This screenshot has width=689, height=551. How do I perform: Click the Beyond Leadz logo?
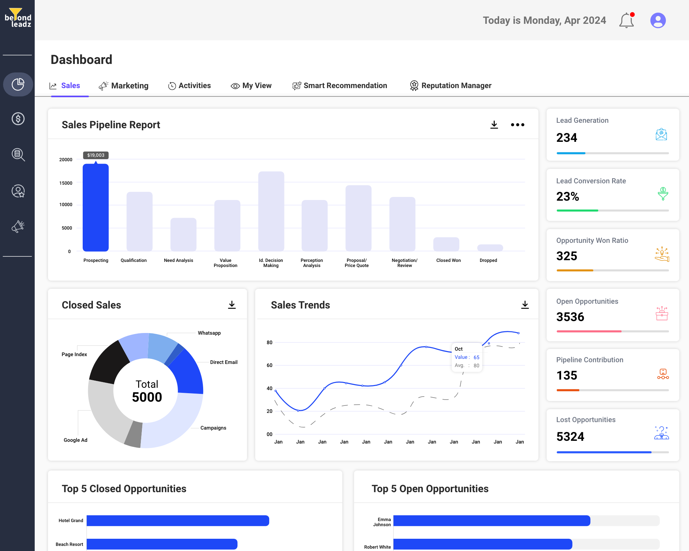[18, 18]
